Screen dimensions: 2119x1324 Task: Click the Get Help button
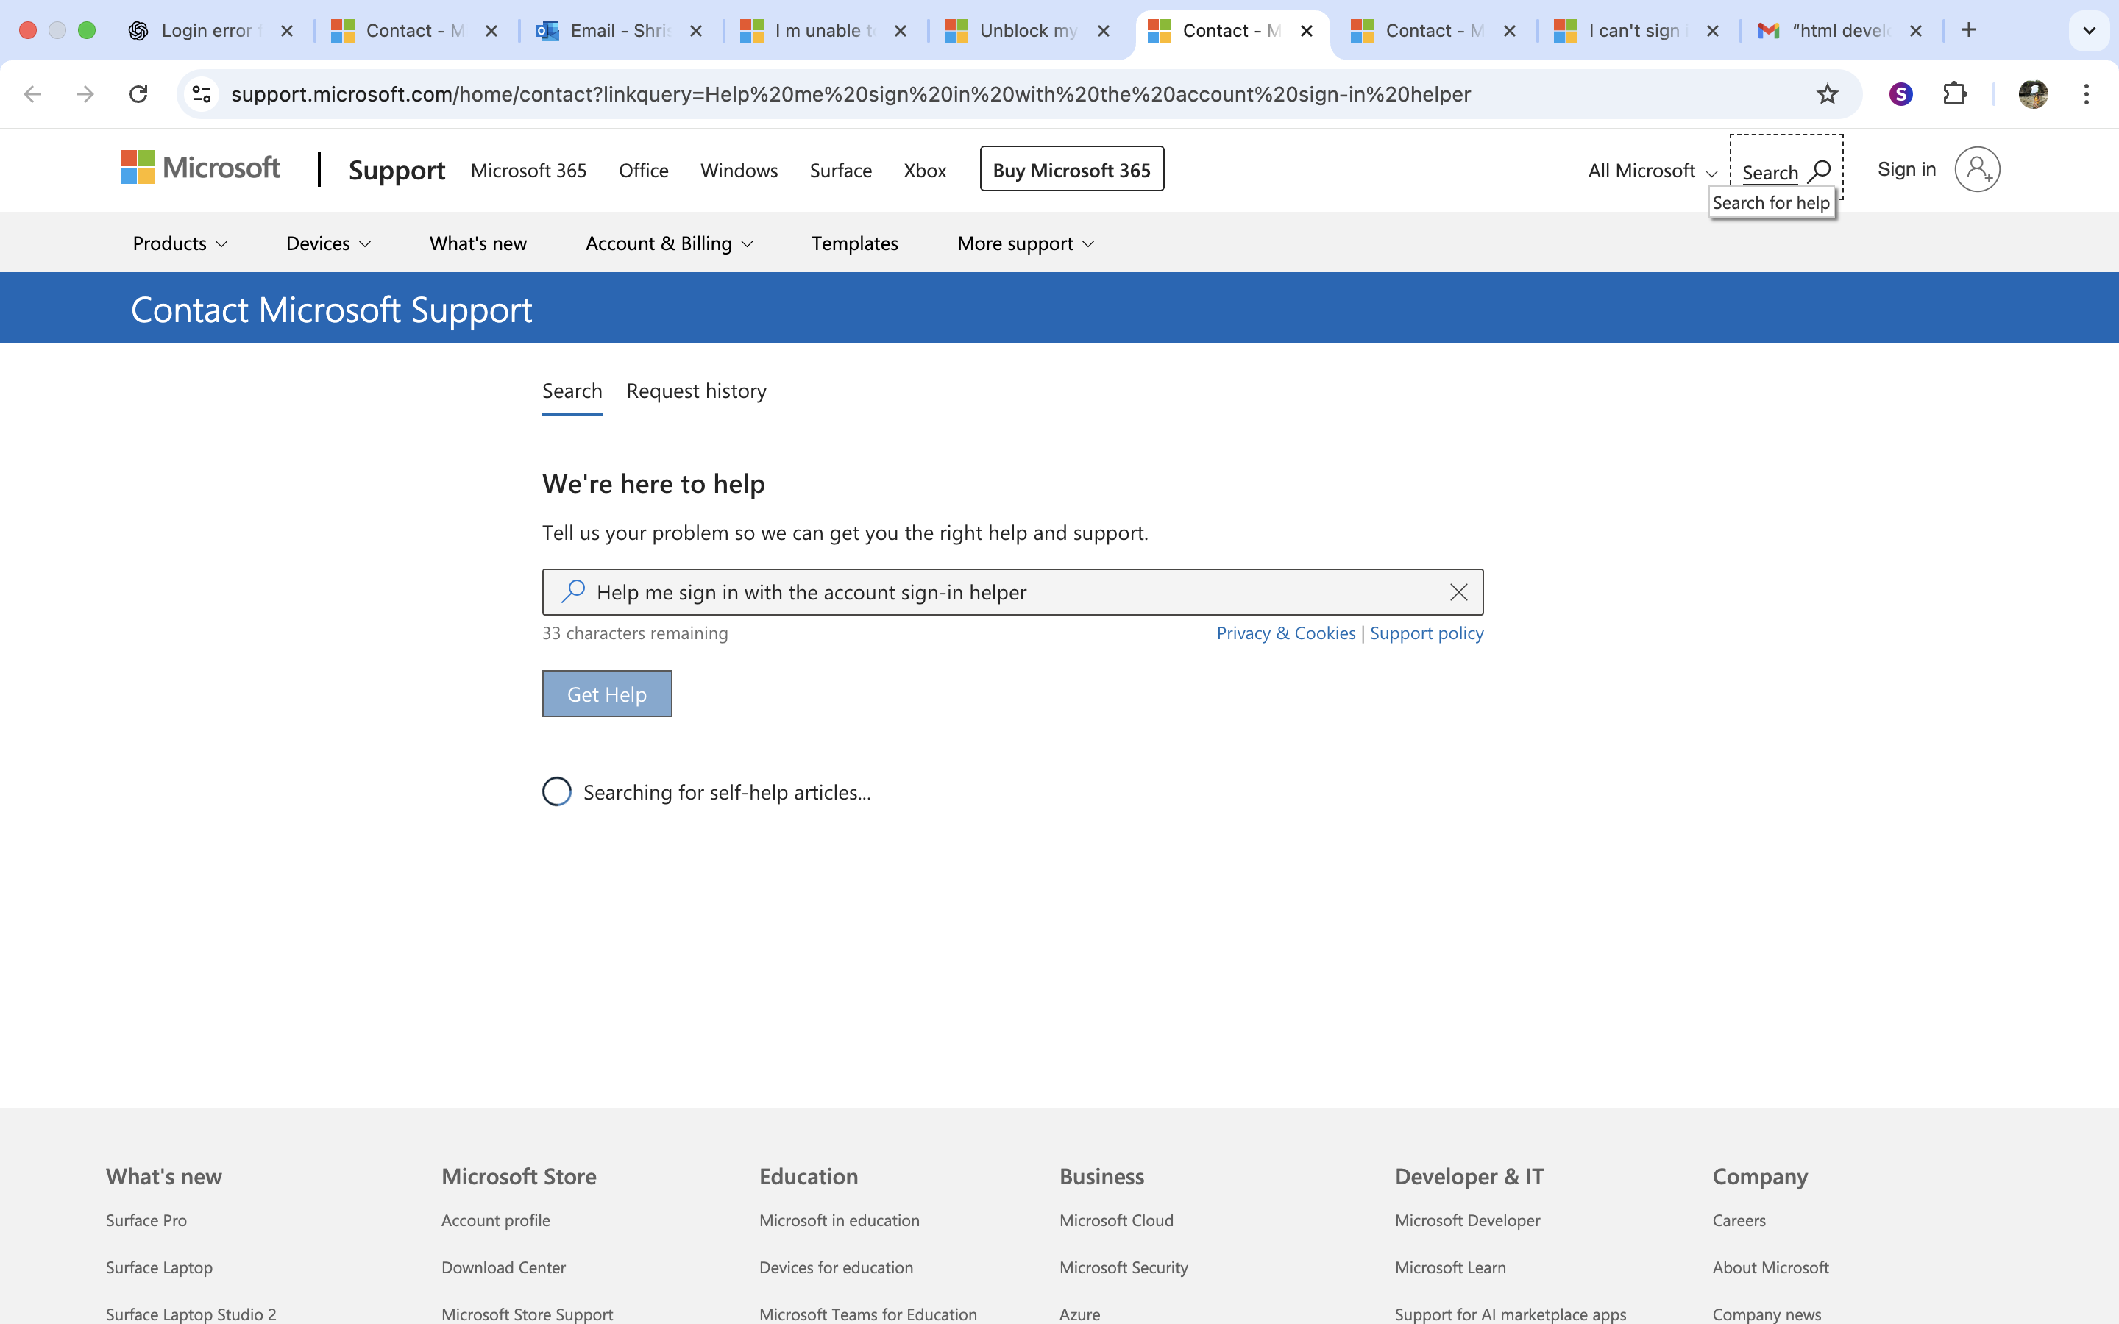pos(607,694)
